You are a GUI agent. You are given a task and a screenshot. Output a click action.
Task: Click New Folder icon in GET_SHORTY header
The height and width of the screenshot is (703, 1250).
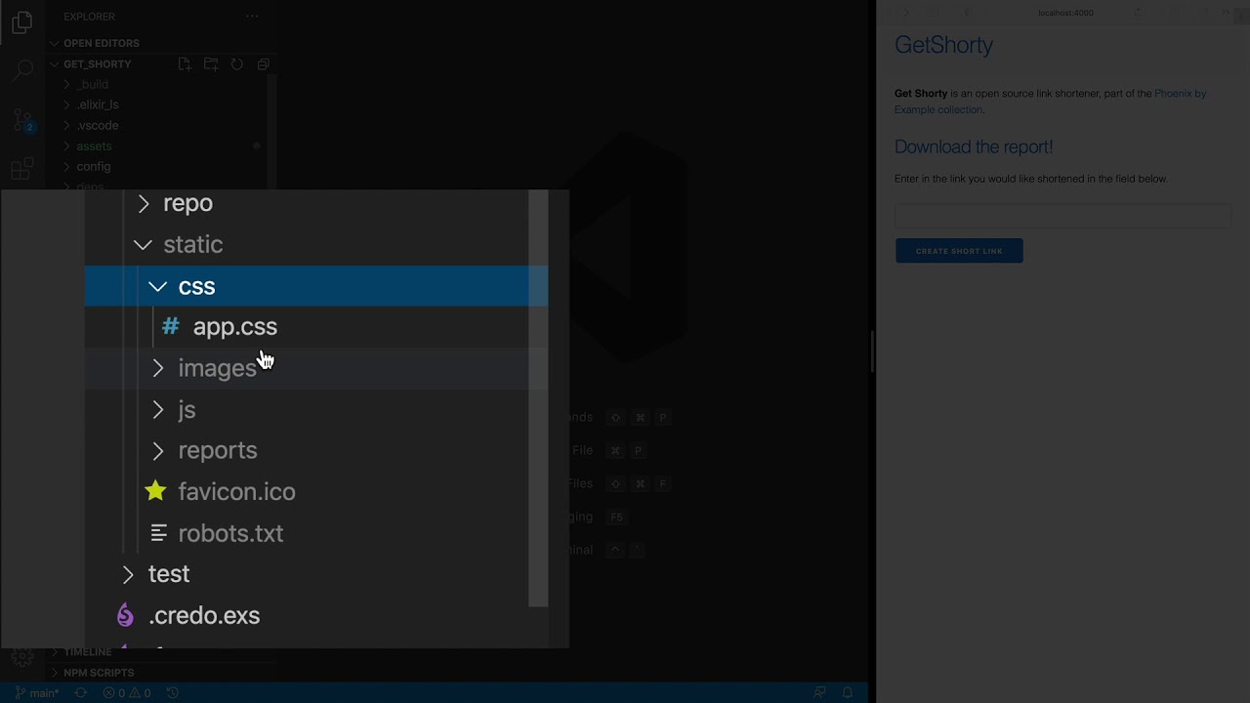(x=211, y=64)
